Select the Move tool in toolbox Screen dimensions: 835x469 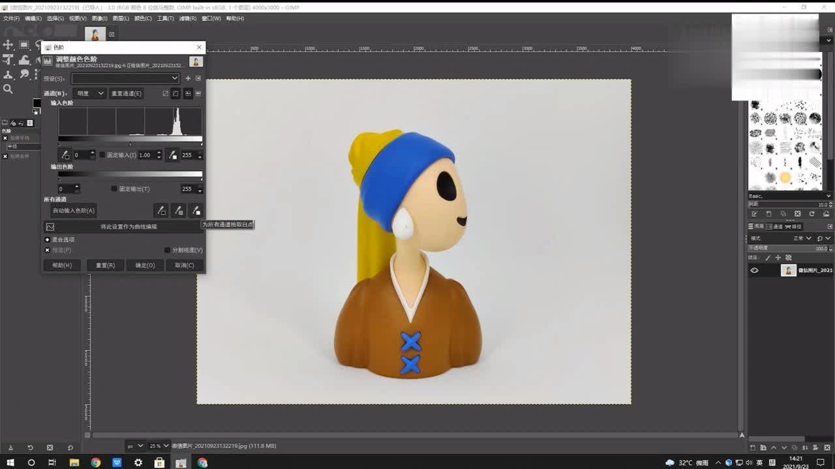point(8,45)
